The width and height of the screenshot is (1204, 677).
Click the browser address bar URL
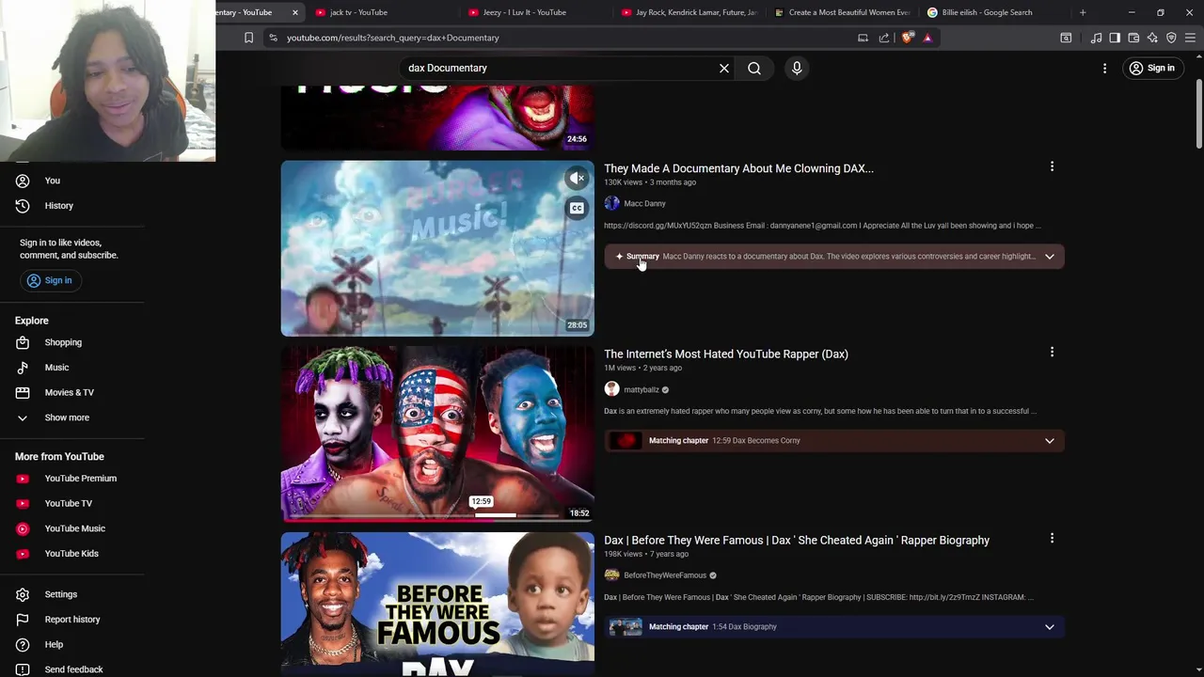pyautogui.click(x=393, y=38)
